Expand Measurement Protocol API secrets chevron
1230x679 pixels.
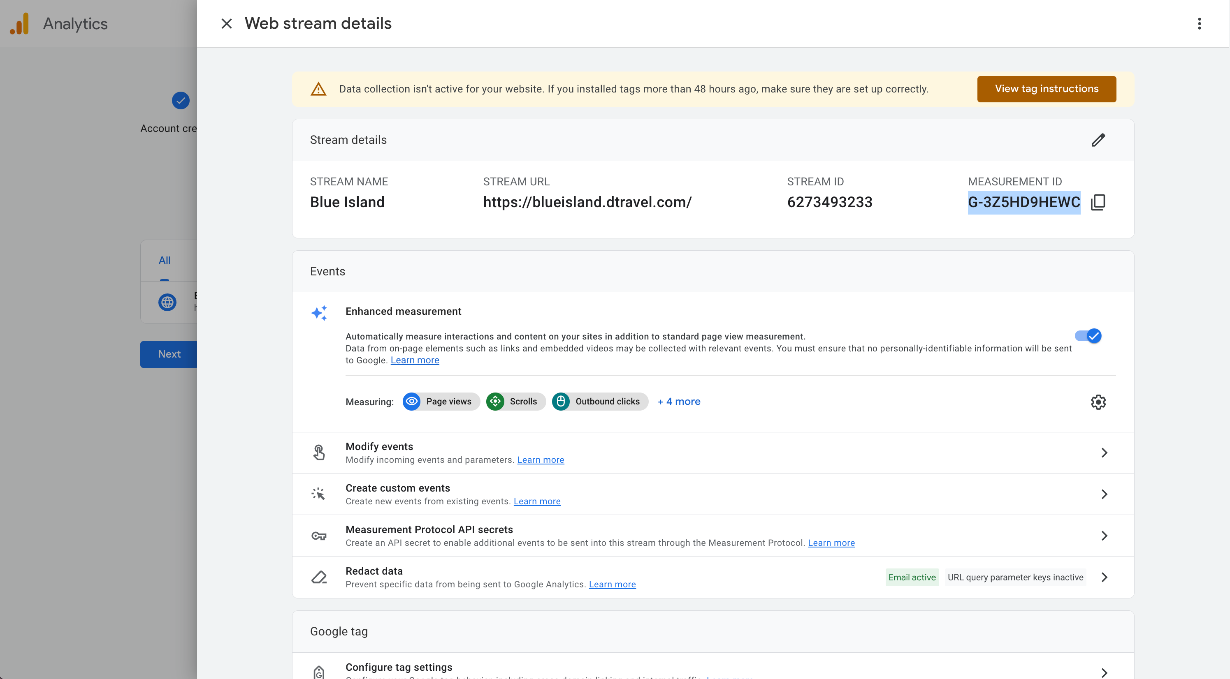coord(1104,536)
